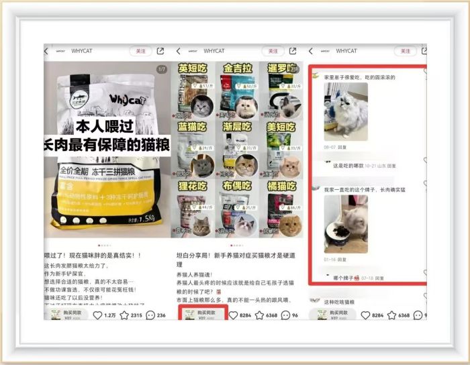Like the post with 1.2万 likes
Viewport: 470px width, 365px height.
coord(97,315)
